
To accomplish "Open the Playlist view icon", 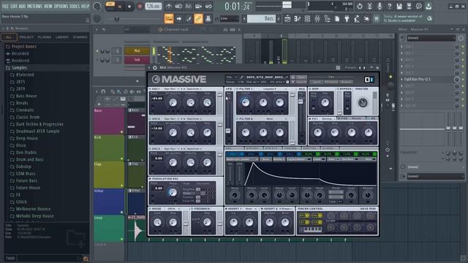I will [x=287, y=19].
